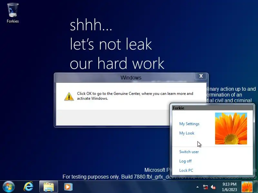Open the Forkies recycle bin icon
This screenshot has height=193, width=258.
click(13, 13)
